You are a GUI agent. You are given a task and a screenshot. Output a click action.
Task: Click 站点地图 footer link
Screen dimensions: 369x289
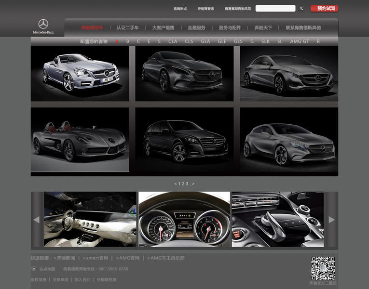pyautogui.click(x=47, y=269)
